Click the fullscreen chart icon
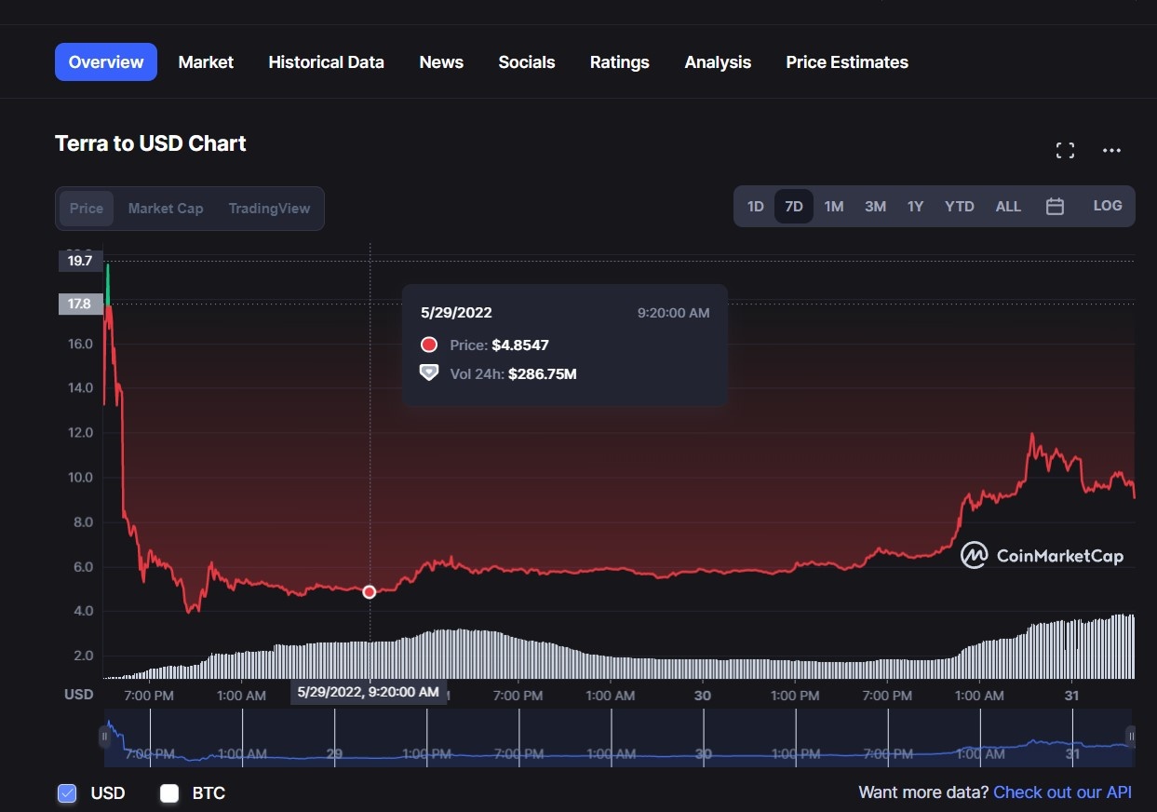Screen dimensions: 1157x812 pos(1065,151)
